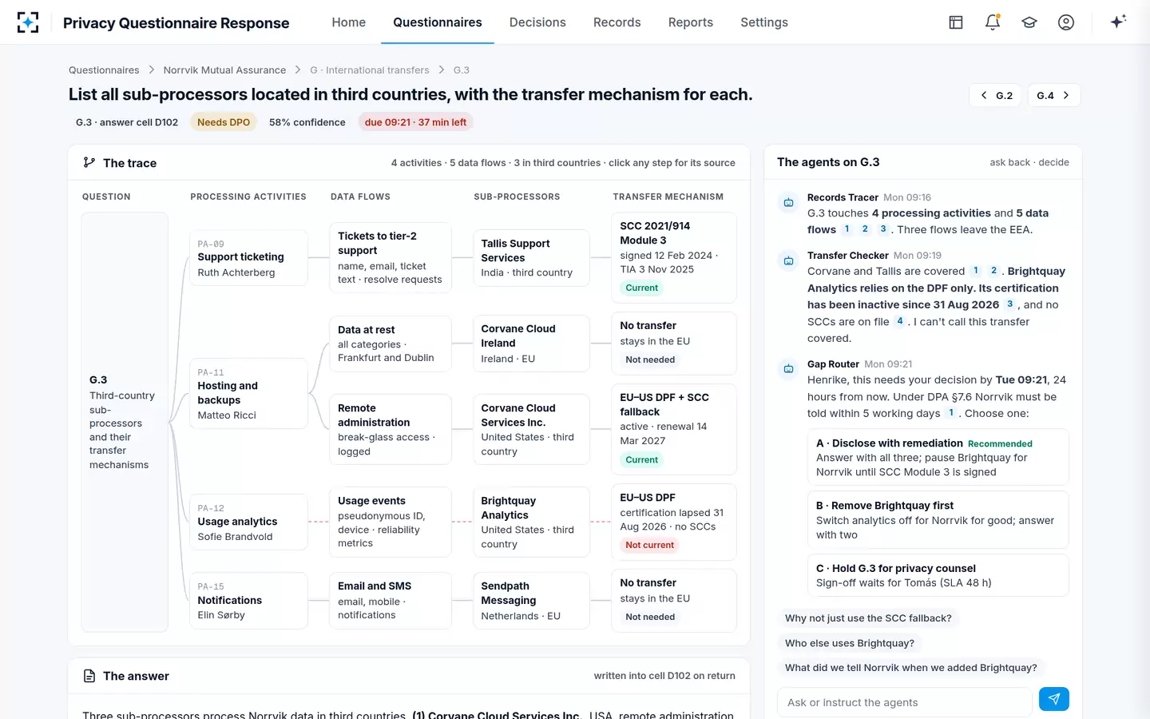Click the trace branch icon

pyautogui.click(x=89, y=163)
